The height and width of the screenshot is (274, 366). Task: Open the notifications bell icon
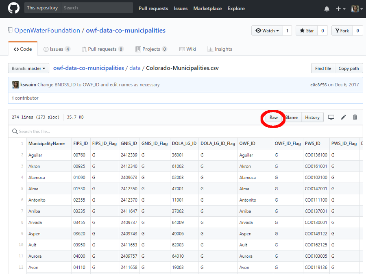pyautogui.click(x=327, y=9)
